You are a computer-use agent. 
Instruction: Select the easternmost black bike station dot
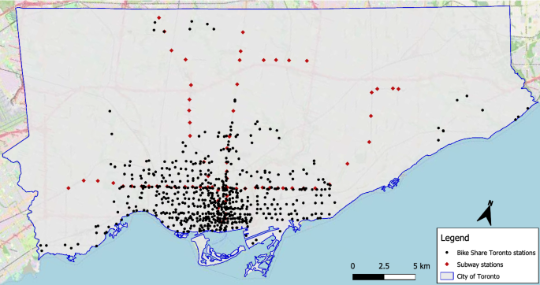(527, 109)
